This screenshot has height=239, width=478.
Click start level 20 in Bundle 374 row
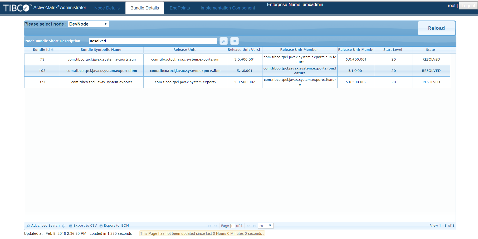tap(394, 82)
